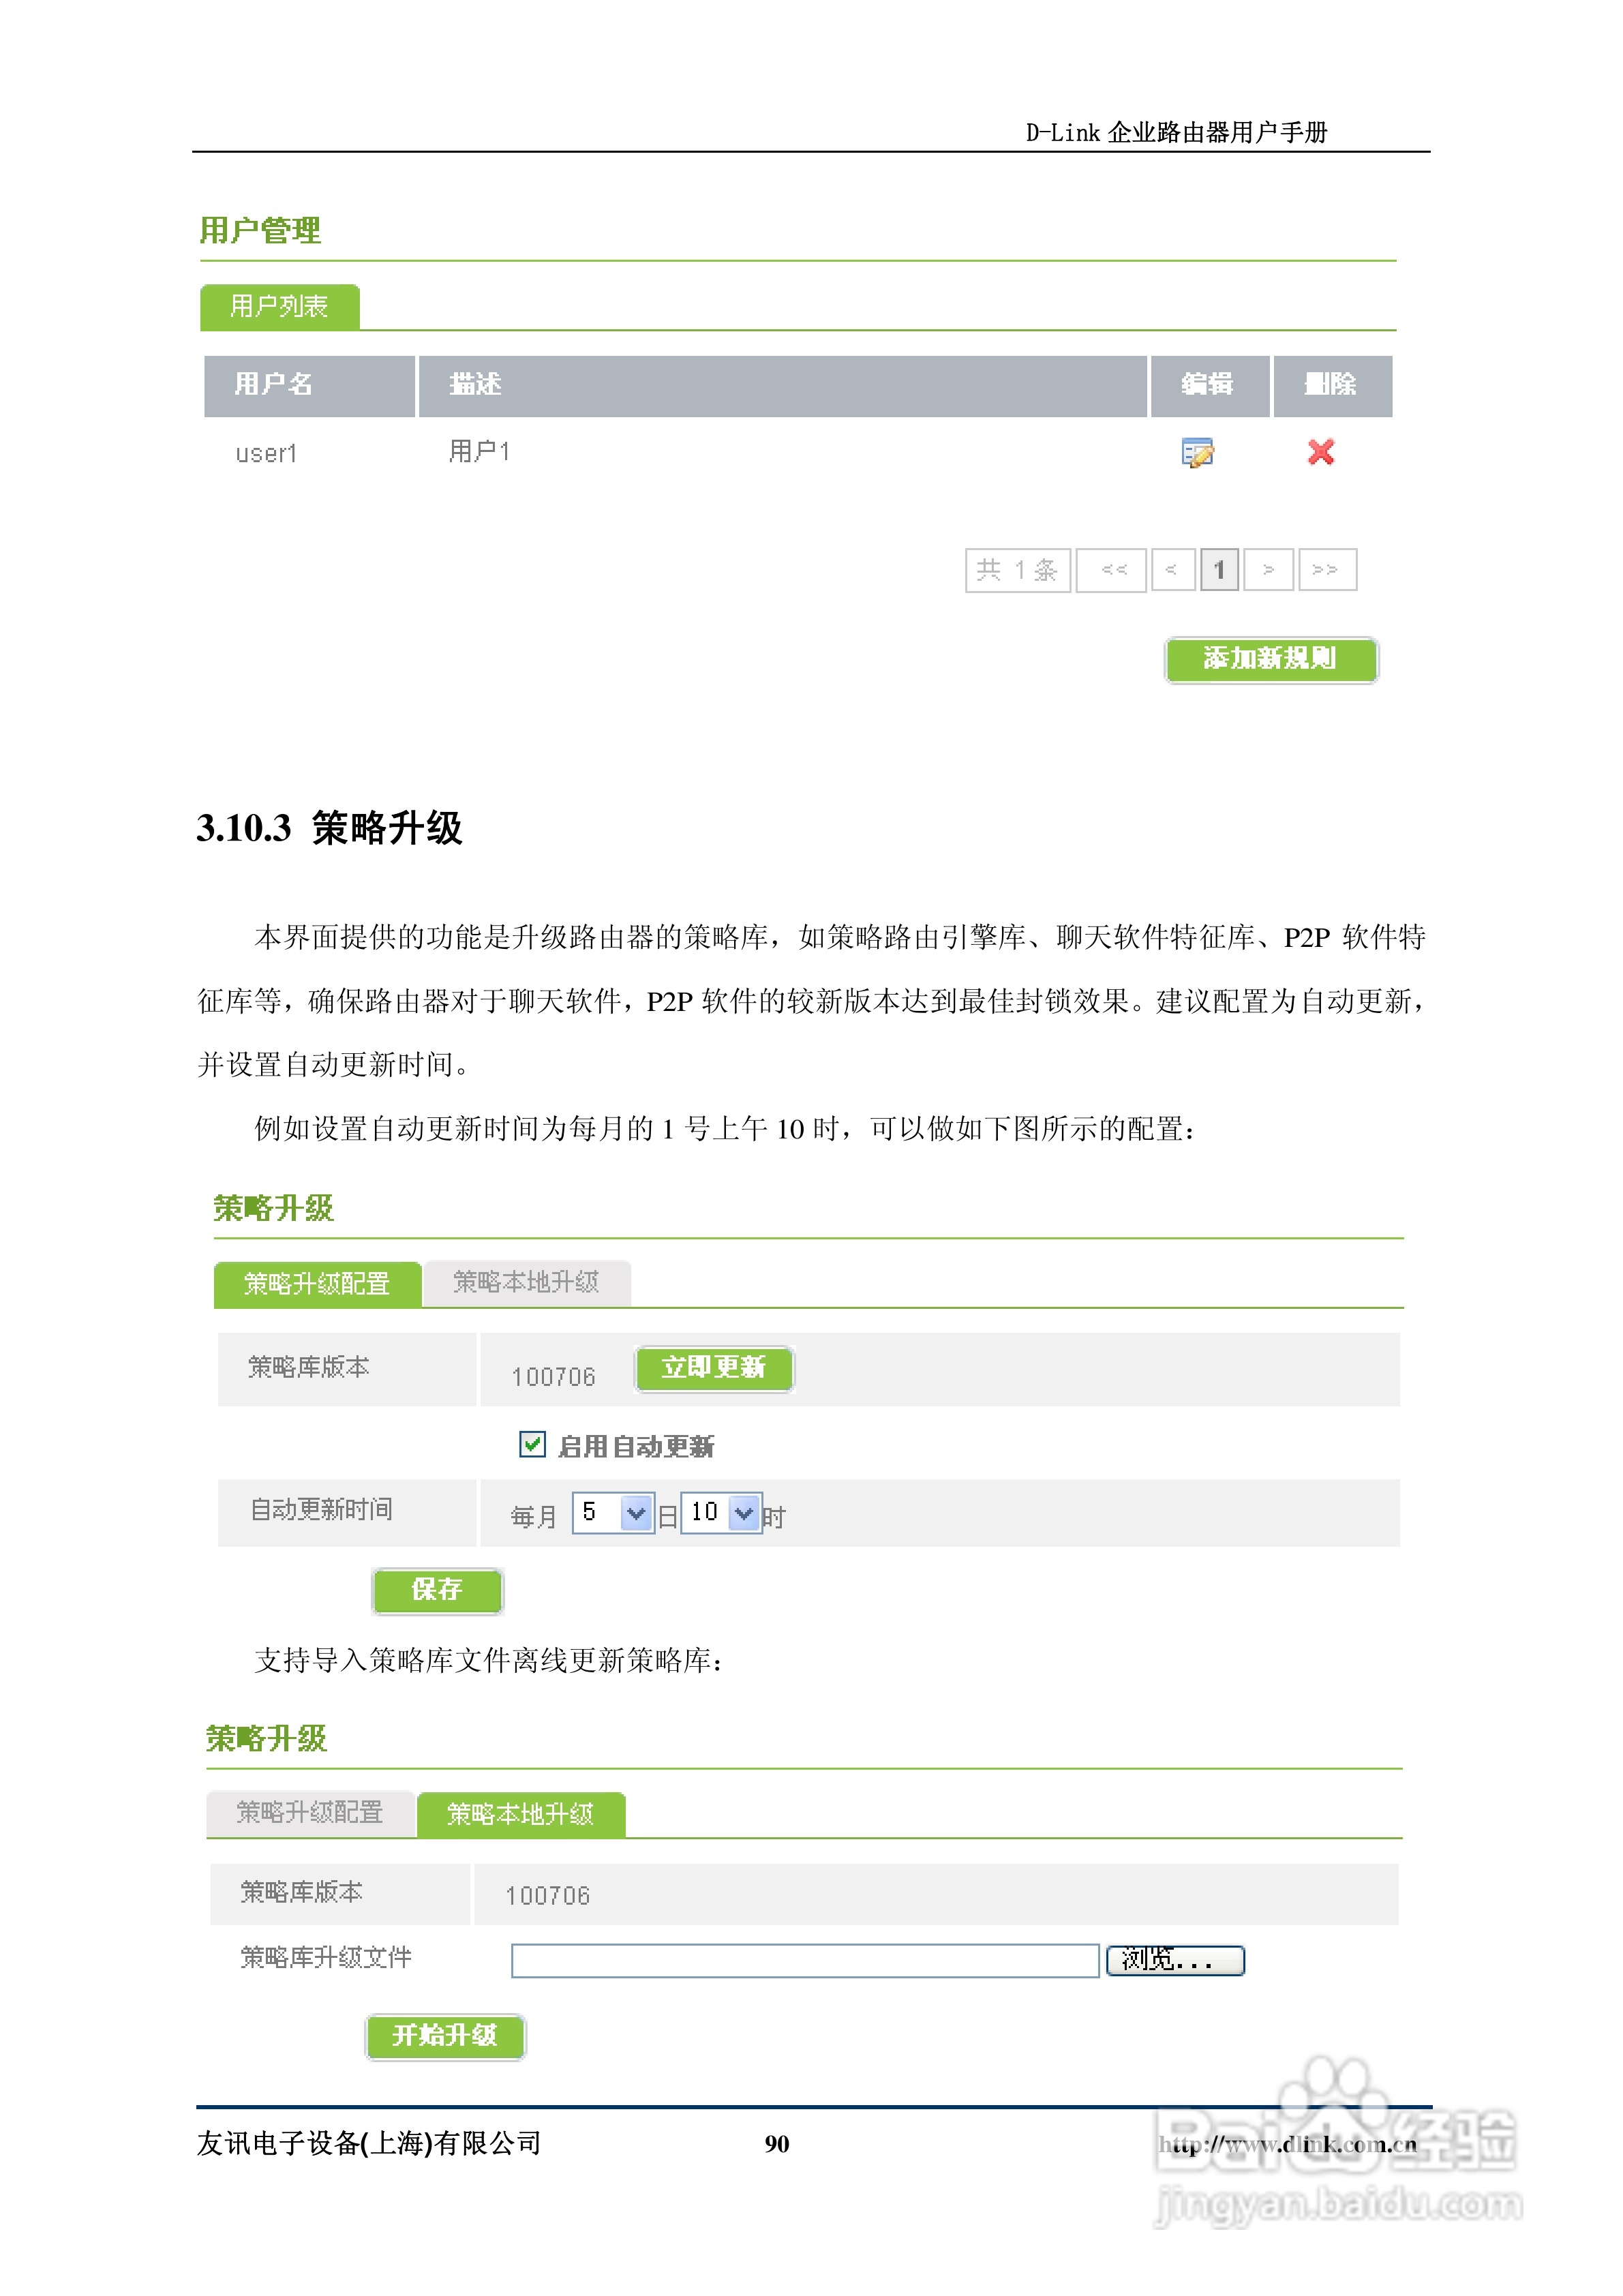The image size is (1623, 2296).
Task: Open the day-of-month dropdown showing 5
Action: point(613,1513)
